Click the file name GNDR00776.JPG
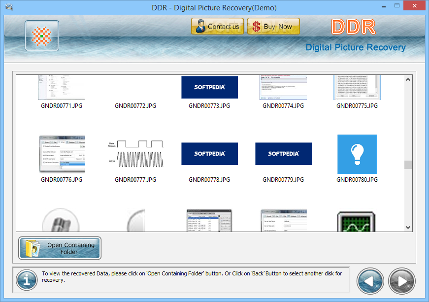429x302 pixels. tap(62, 180)
